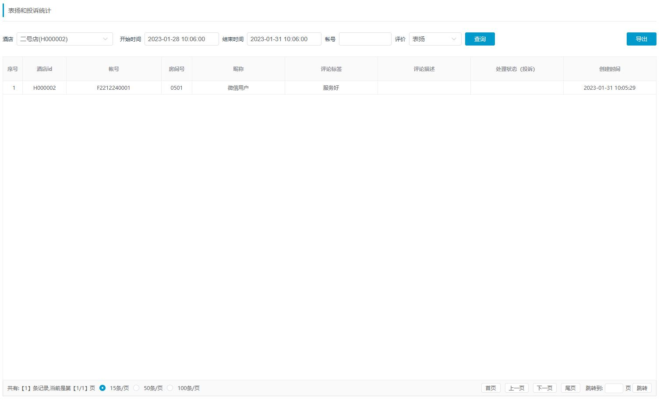Select account cell F2212240001
This screenshot has height=401, width=660.
[113, 88]
